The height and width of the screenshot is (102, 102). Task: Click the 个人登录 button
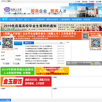point(6,64)
